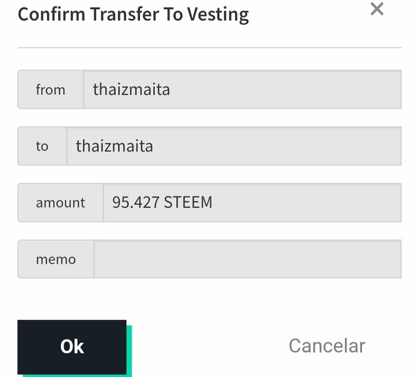Viewport: 419px width, 377px height.
Task: Dismiss the vesting dialog via the X icon
Action: point(376,9)
